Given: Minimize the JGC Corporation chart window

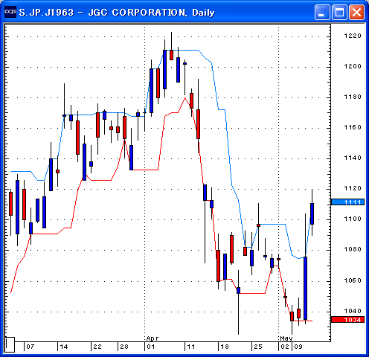Looking at the screenshot, I should (322, 12).
